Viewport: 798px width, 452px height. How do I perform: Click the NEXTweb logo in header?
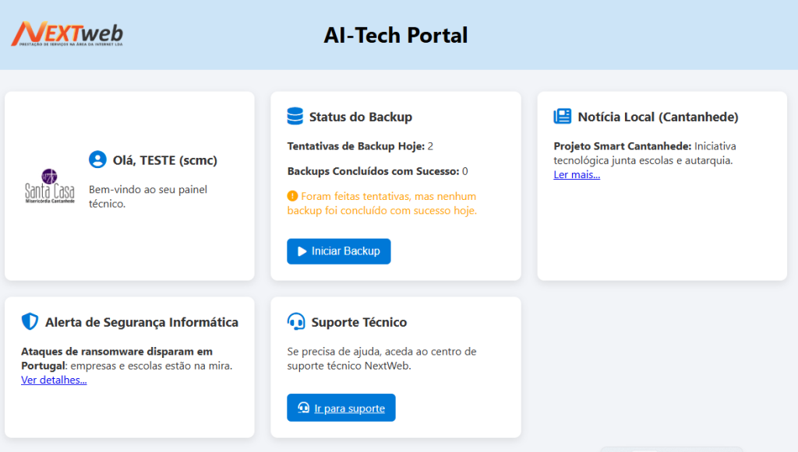[x=67, y=33]
